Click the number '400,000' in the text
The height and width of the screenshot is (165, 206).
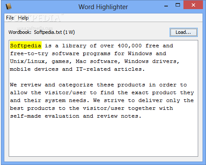pos(130,46)
